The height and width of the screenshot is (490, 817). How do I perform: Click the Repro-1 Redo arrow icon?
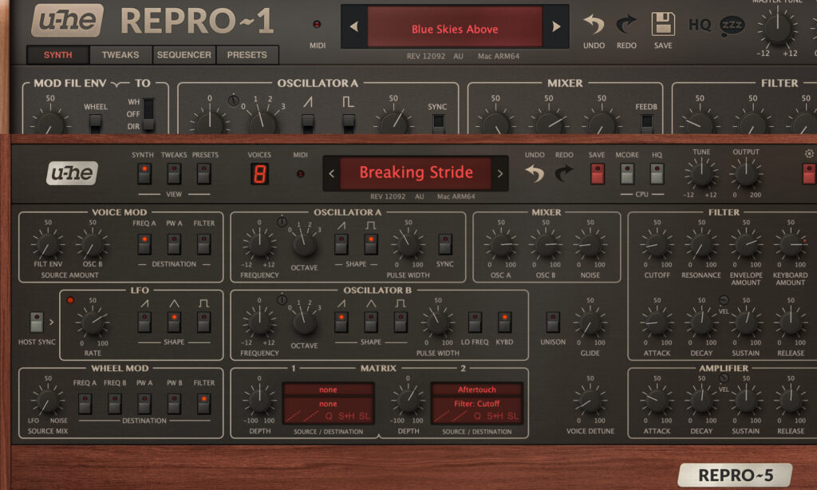click(x=626, y=25)
